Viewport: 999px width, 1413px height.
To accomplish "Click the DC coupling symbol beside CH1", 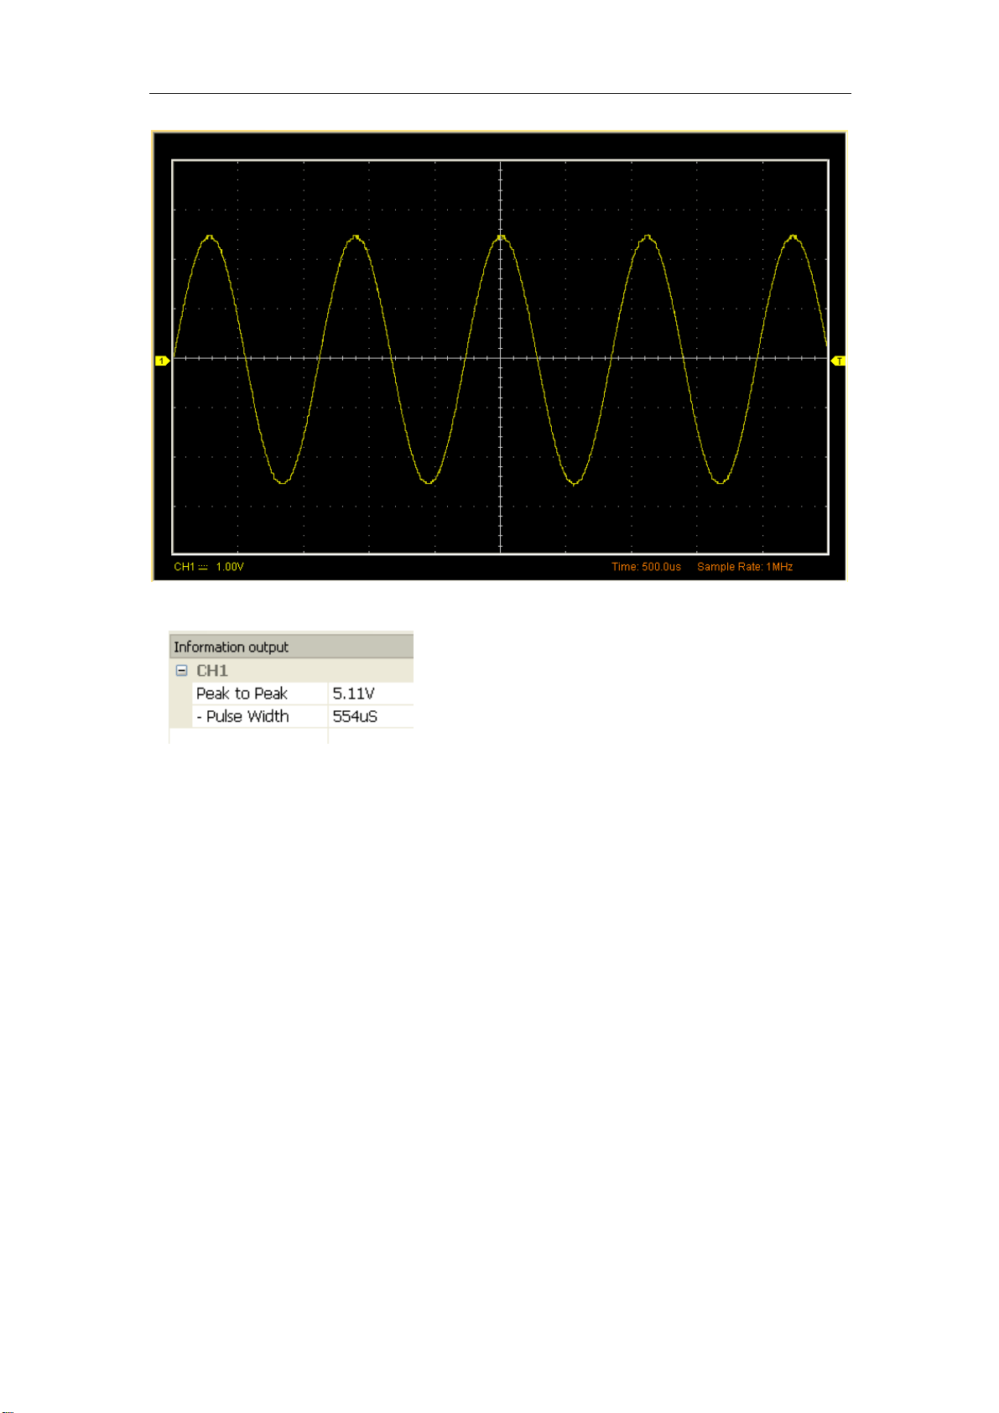I will click(x=203, y=567).
